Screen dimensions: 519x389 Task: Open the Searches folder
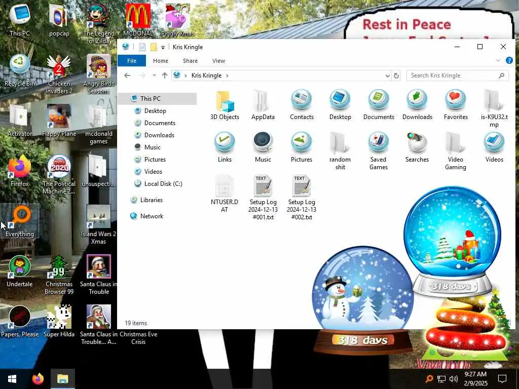[x=417, y=148]
